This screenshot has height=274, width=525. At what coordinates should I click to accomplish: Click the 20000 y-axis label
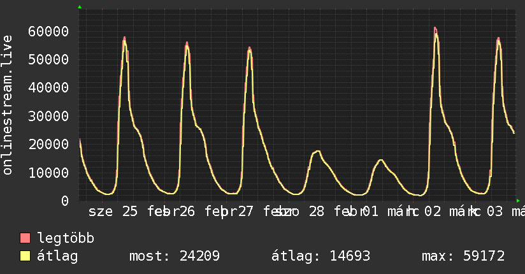coord(48,145)
